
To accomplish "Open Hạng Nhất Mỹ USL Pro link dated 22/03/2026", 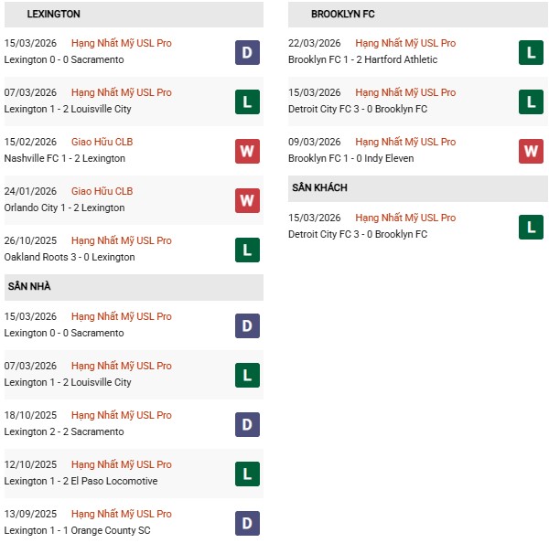I will 405,43.
